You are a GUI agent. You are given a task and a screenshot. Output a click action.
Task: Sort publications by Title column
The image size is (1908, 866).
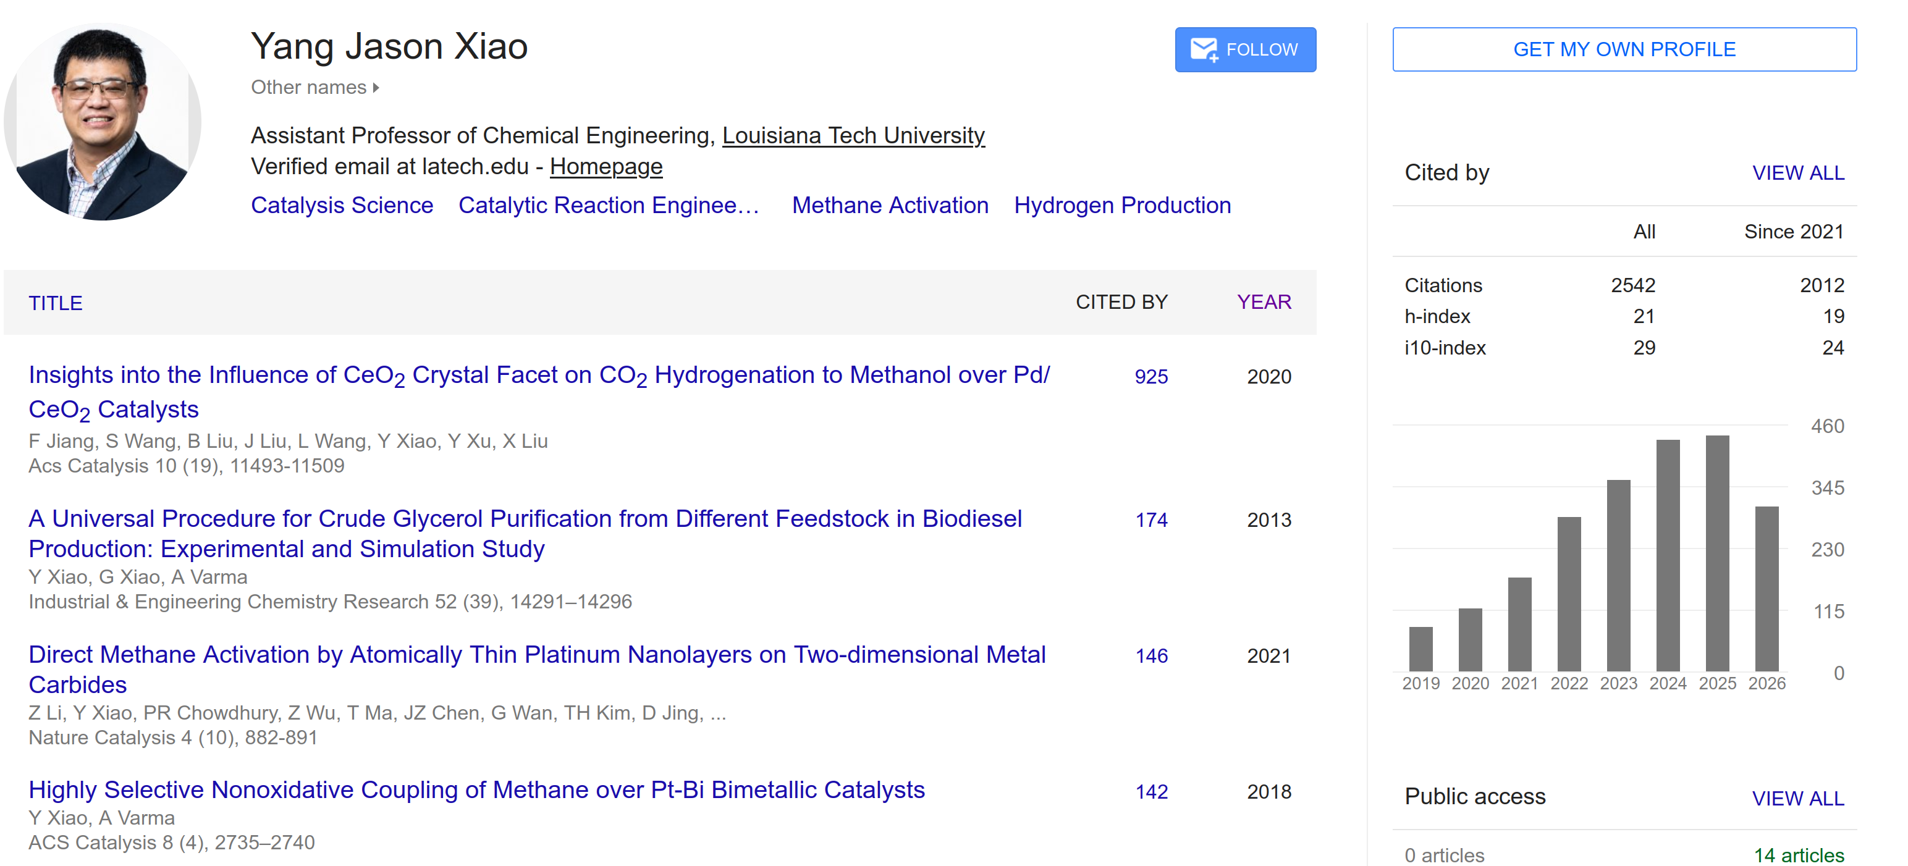[x=56, y=303]
